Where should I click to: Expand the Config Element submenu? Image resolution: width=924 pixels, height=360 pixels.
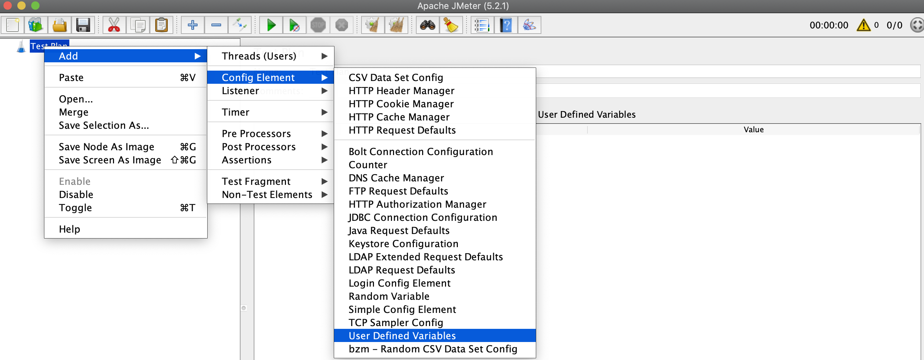tap(271, 78)
